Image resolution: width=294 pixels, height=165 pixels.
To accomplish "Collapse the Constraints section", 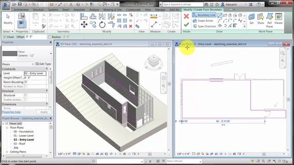I will (47, 69).
